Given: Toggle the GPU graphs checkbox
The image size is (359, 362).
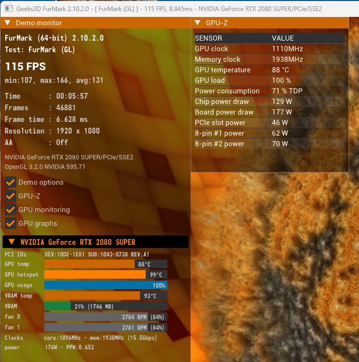Looking at the screenshot, I should 11,223.
